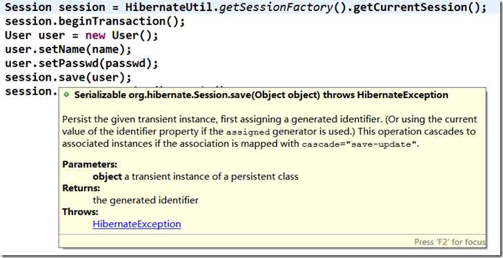Open the HibernateException link under Throws
Image resolution: width=503 pixels, height=258 pixels.
pos(137,224)
